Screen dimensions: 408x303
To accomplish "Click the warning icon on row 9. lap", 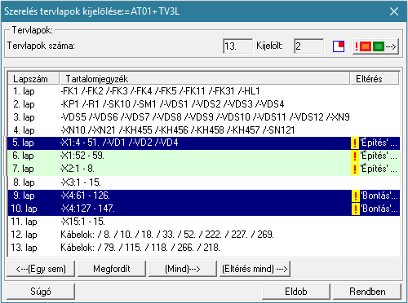I will [355, 196].
